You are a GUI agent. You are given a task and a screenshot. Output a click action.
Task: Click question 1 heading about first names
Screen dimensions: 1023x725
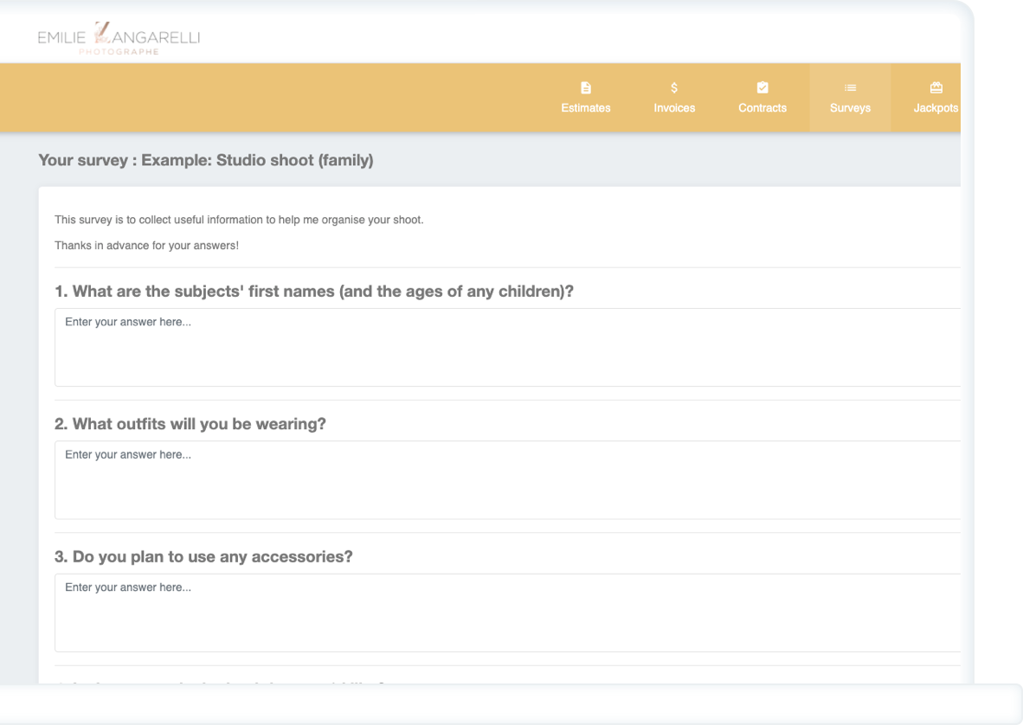[x=314, y=292]
